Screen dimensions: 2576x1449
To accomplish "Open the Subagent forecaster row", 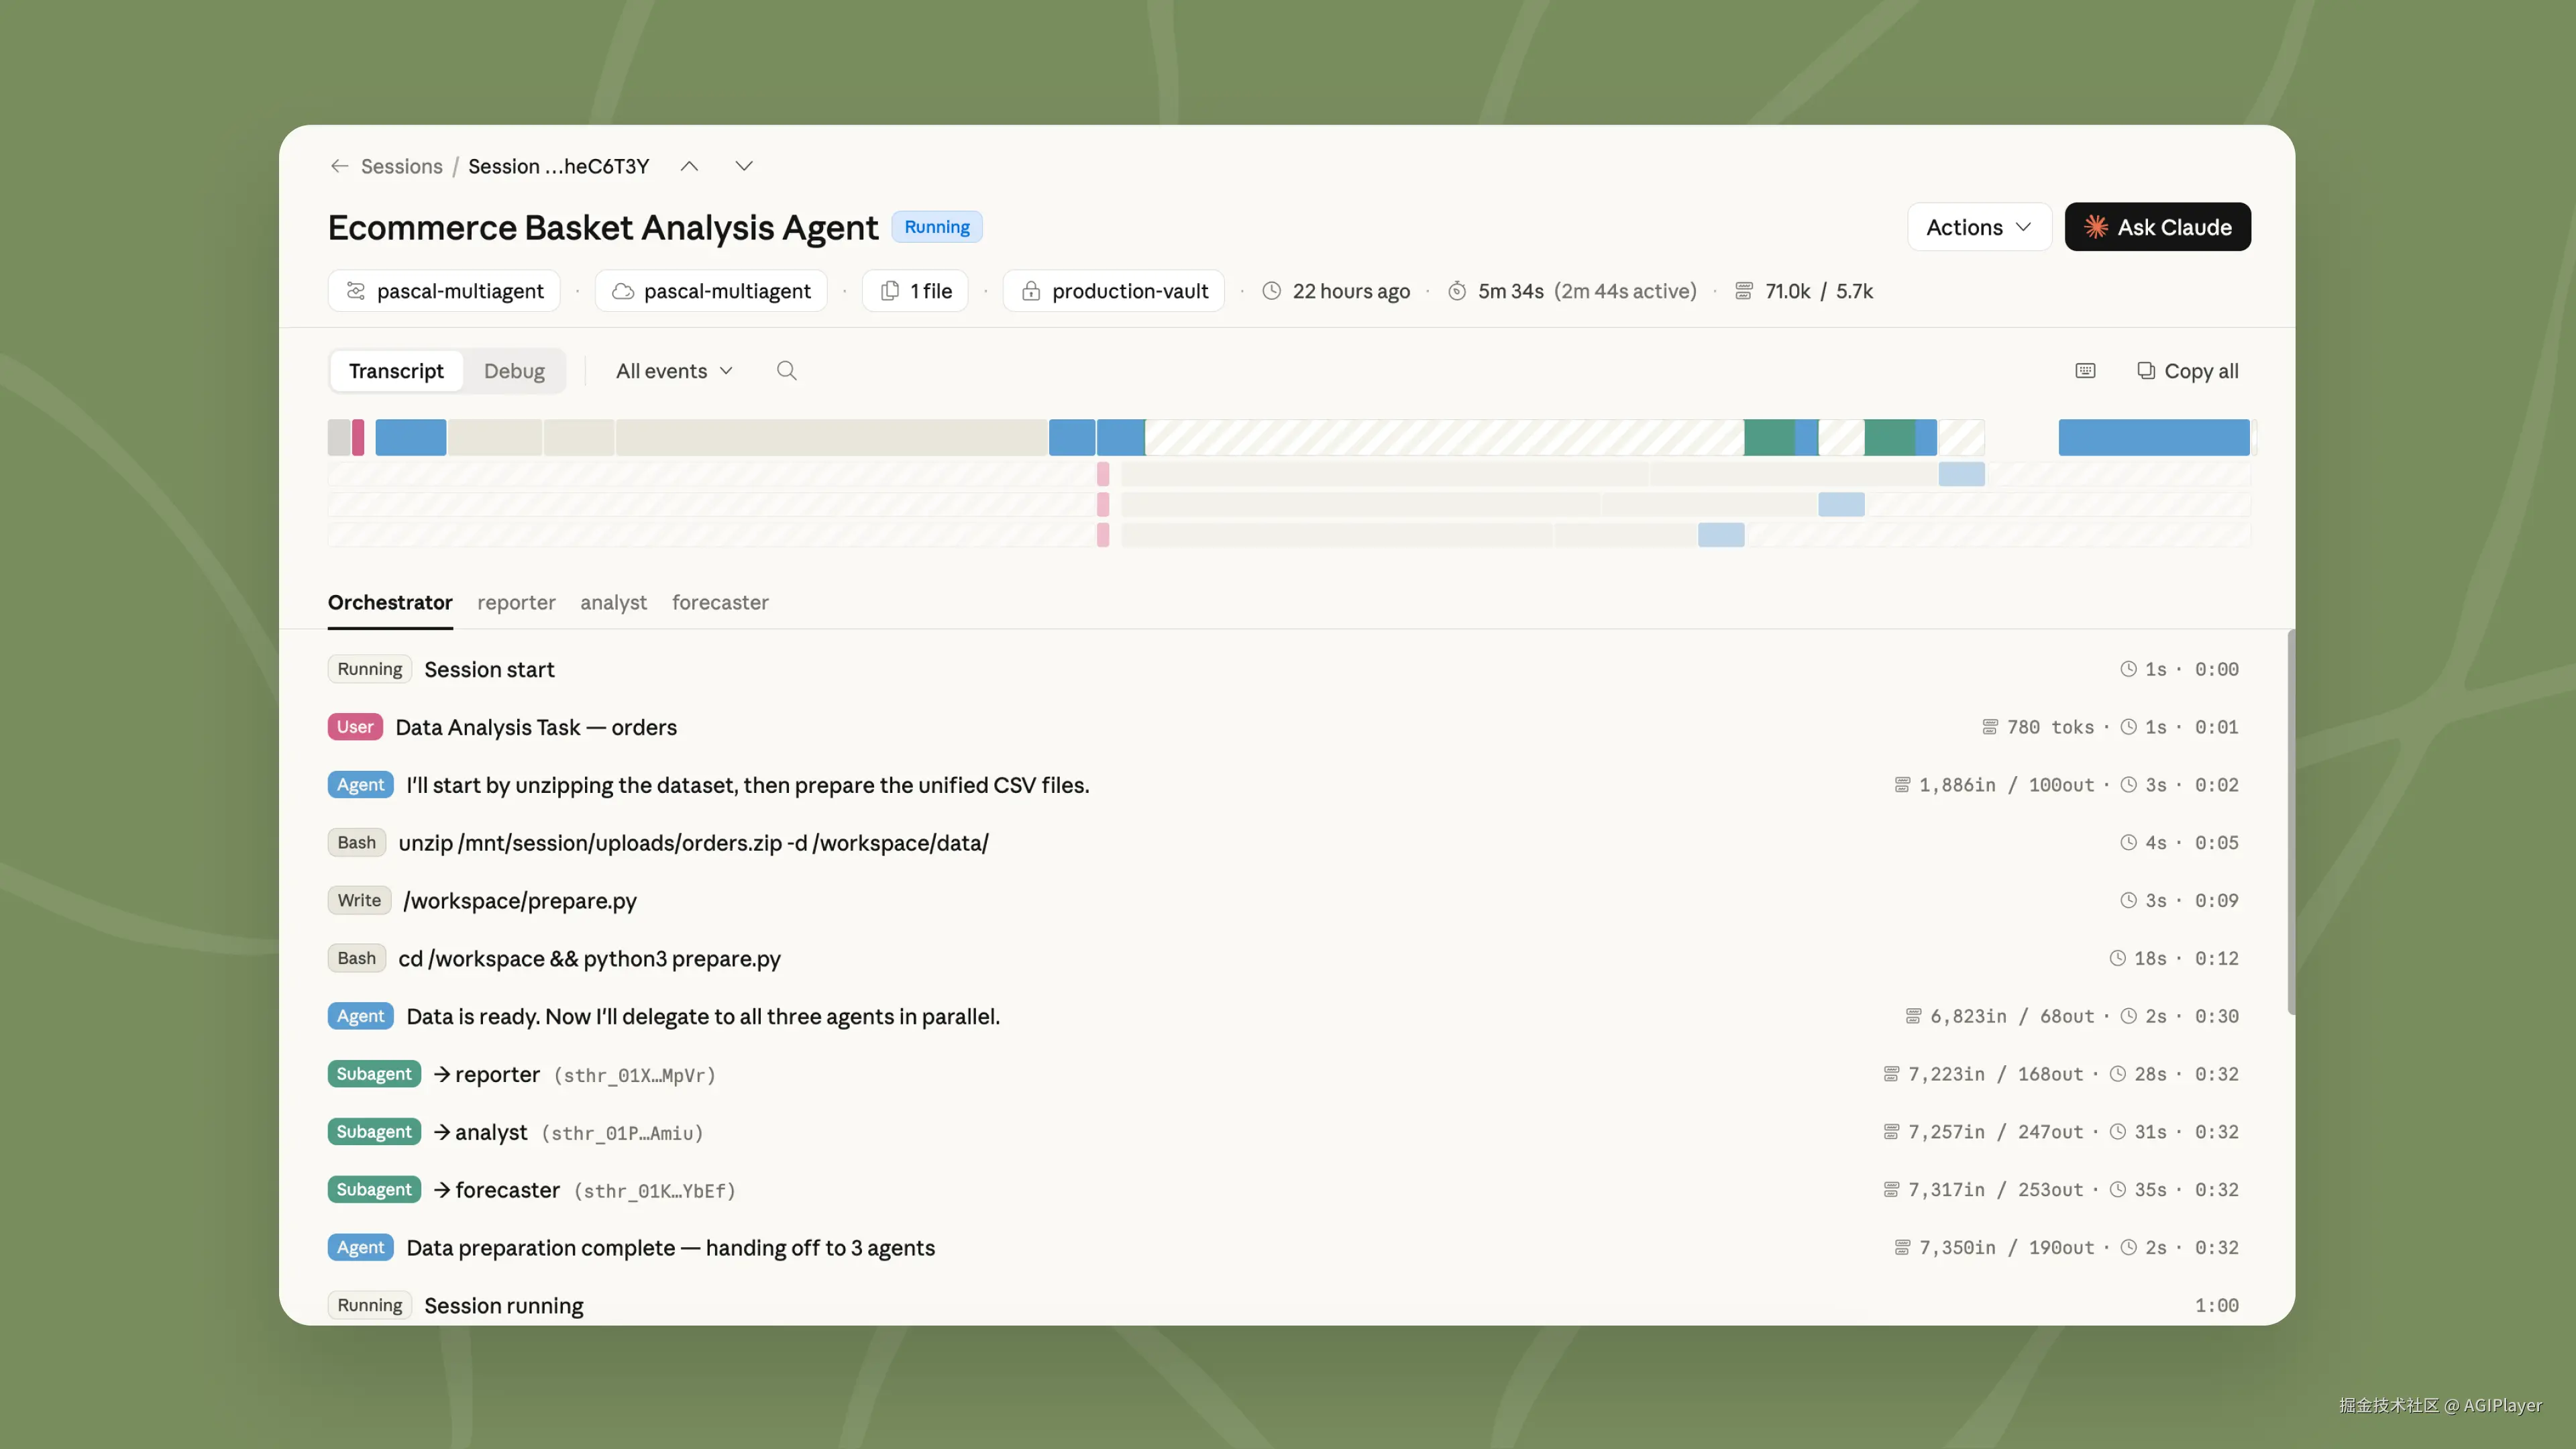I will point(1283,1190).
